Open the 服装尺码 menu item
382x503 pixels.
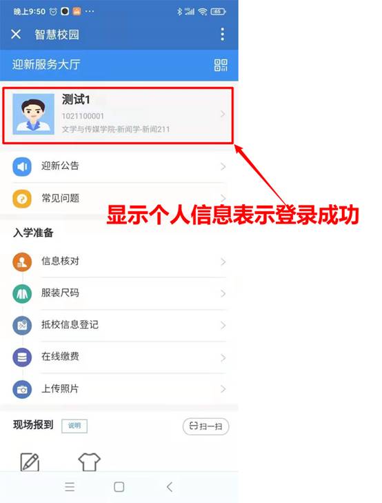[119, 293]
